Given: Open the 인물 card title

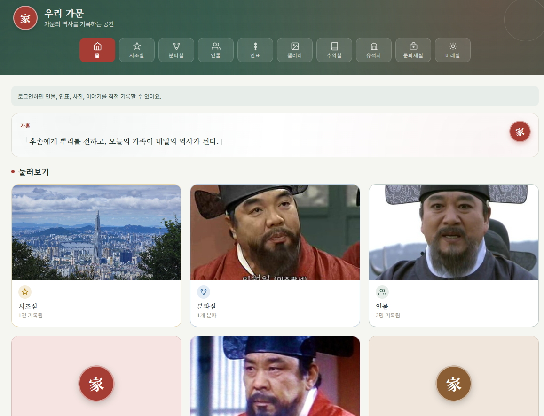Looking at the screenshot, I should 382,306.
